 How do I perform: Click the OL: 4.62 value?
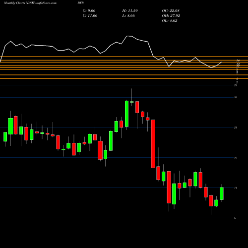170,20
